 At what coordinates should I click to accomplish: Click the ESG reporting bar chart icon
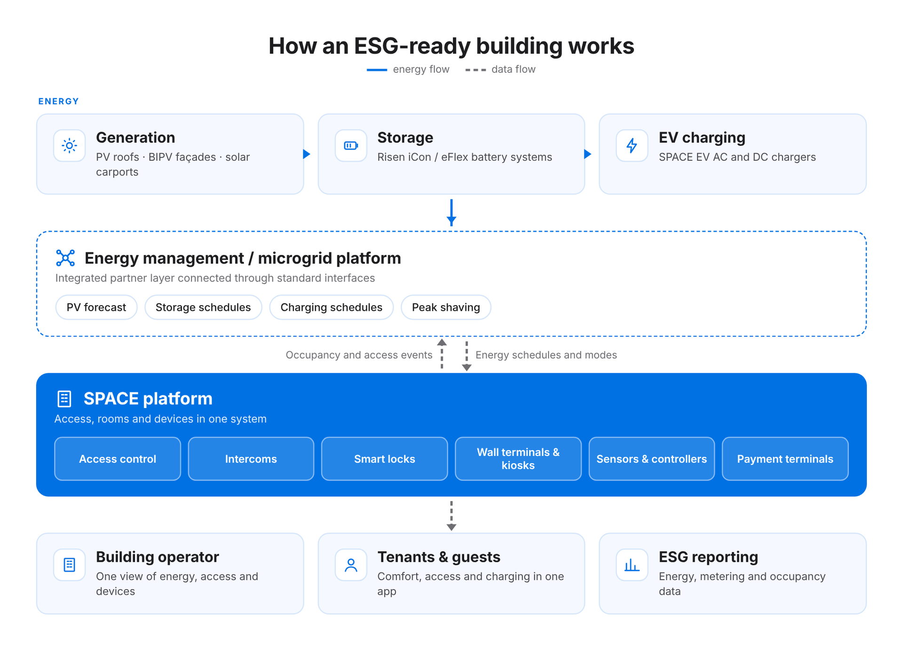pyautogui.click(x=632, y=565)
